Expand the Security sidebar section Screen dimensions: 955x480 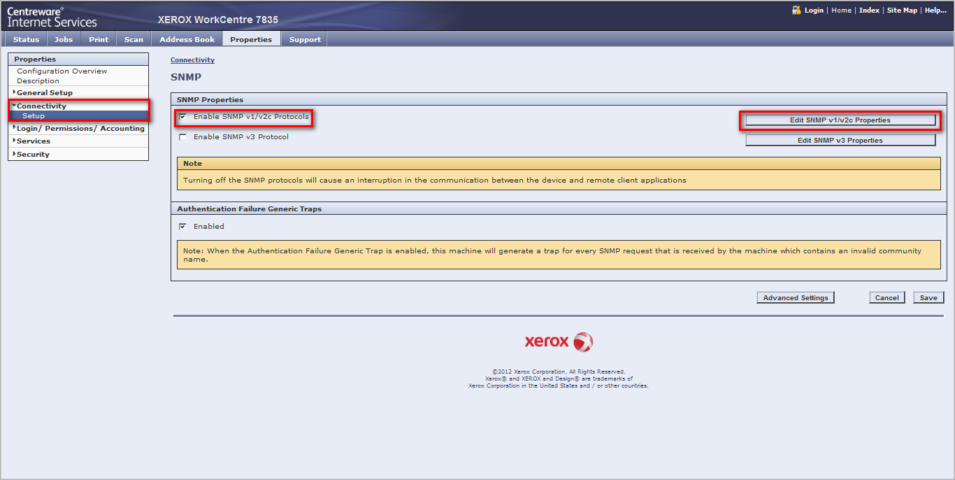click(x=33, y=154)
